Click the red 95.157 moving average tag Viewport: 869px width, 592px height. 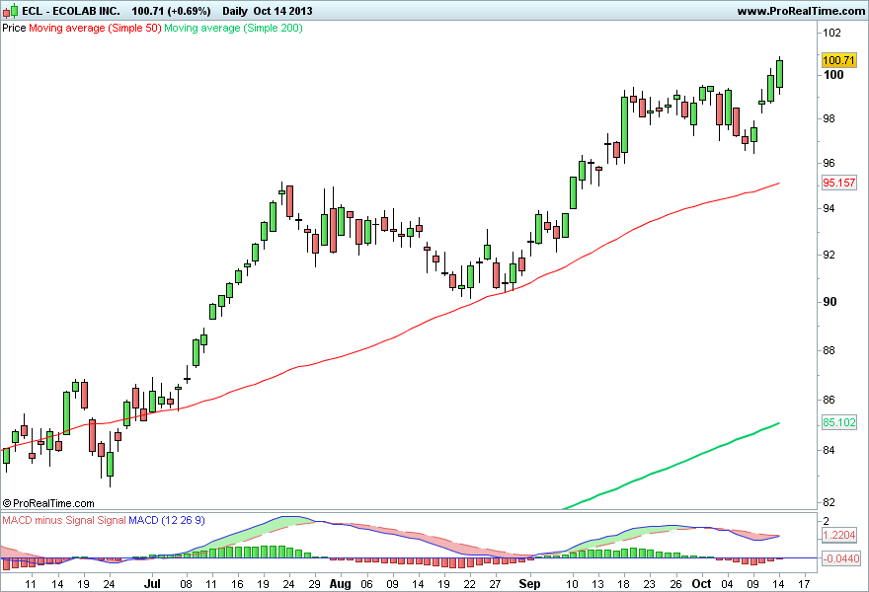coord(838,183)
